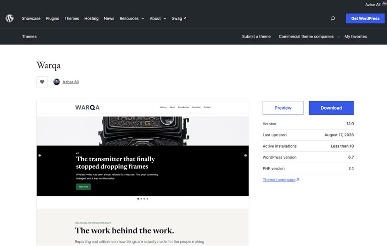Open Hosting in the top navigation
The height and width of the screenshot is (246, 387).
pyautogui.click(x=91, y=18)
